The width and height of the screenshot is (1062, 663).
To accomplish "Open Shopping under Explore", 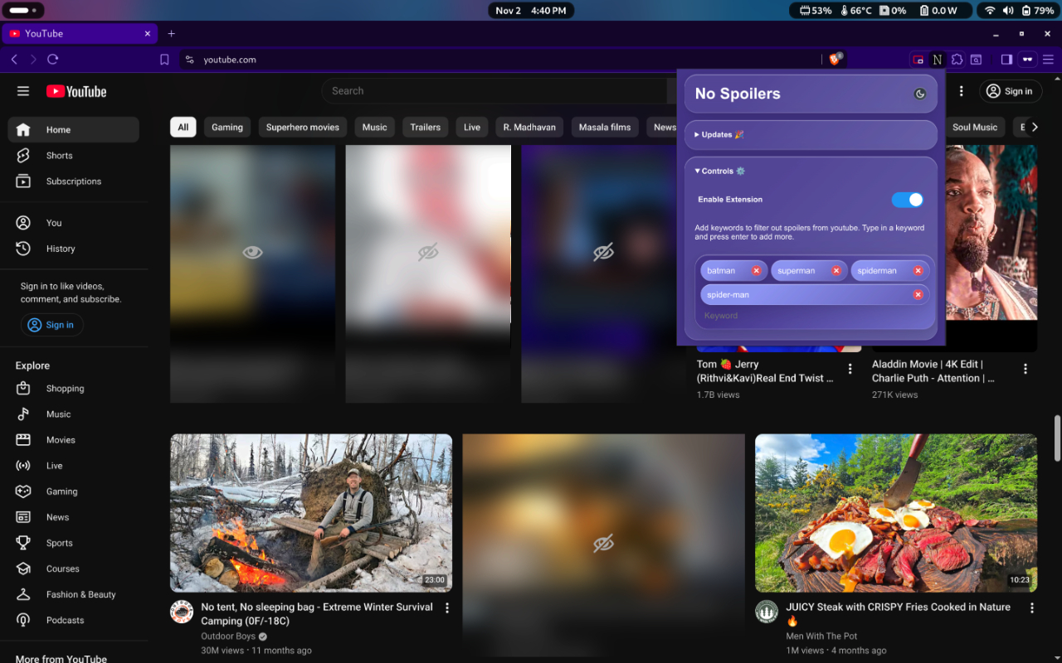I will 74,389.
